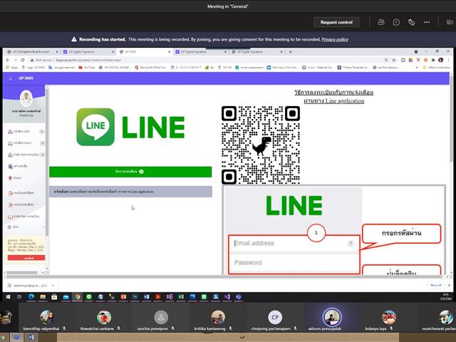The height and width of the screenshot is (342, 456).
Task: Open the Privacy policy link
Action: pyautogui.click(x=335, y=39)
